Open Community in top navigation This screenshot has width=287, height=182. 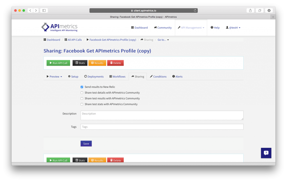(x=163, y=28)
